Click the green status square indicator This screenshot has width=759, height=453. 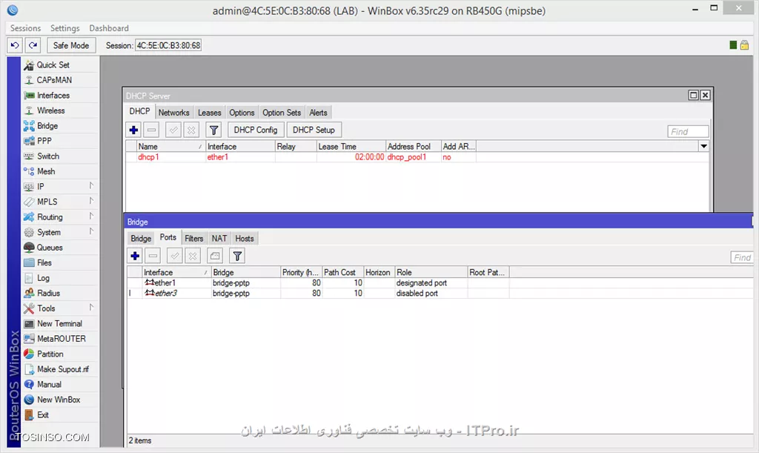coord(733,45)
